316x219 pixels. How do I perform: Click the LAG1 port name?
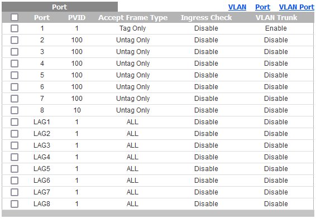coord(42,122)
